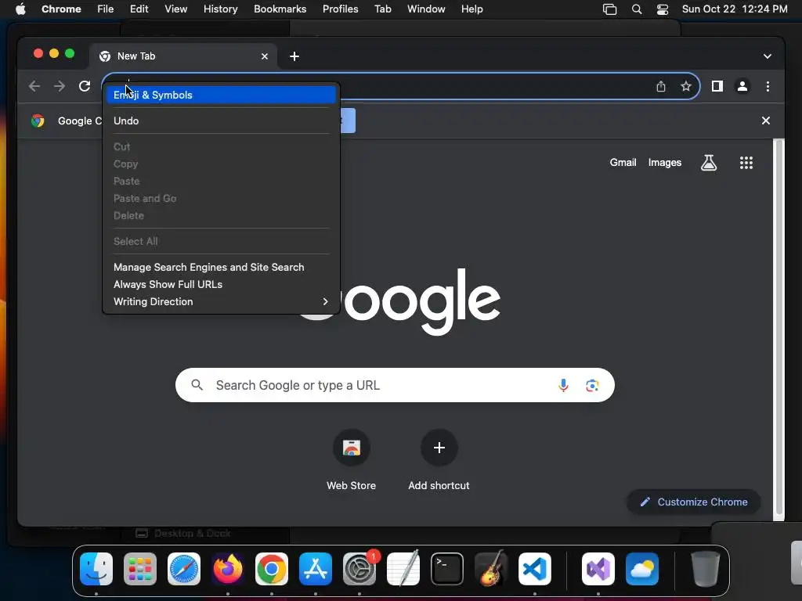The width and height of the screenshot is (802, 601).
Task: Expand Writing Direction submenu
Action: point(221,301)
